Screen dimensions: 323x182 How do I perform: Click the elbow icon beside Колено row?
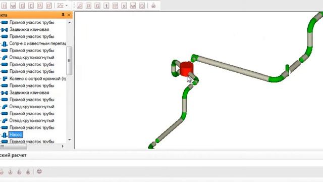coord(5,79)
